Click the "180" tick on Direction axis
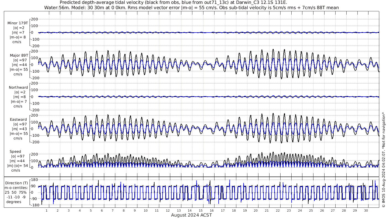The width and height of the screenshot is (387, 221). coord(34,180)
